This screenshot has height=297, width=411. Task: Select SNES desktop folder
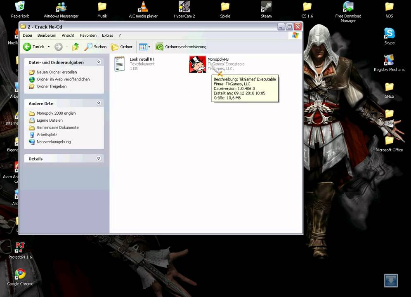[389, 90]
